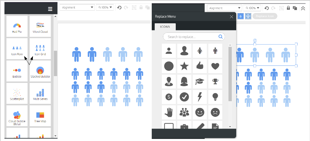The width and height of the screenshot is (310, 141).
Task: Toggle the dark lock icon
Action: (x=288, y=8)
